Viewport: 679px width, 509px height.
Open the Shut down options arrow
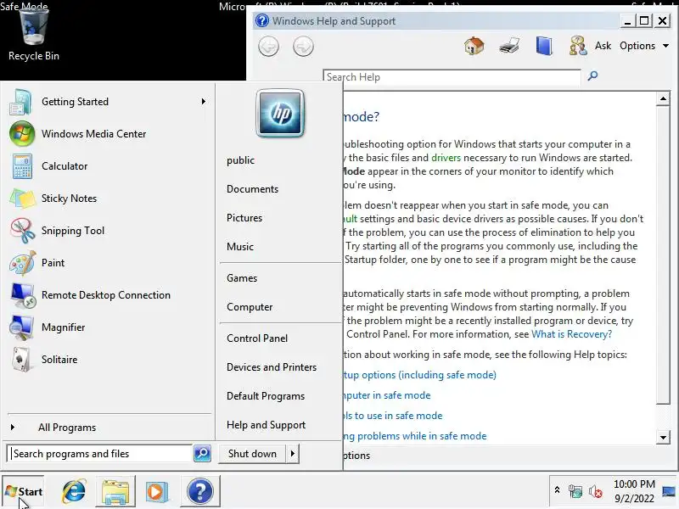pyautogui.click(x=293, y=454)
